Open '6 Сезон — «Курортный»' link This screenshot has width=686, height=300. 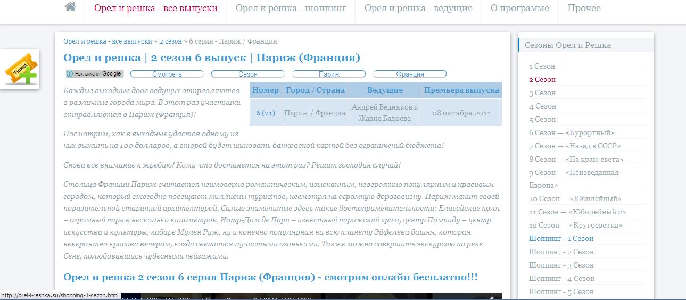(x=572, y=133)
